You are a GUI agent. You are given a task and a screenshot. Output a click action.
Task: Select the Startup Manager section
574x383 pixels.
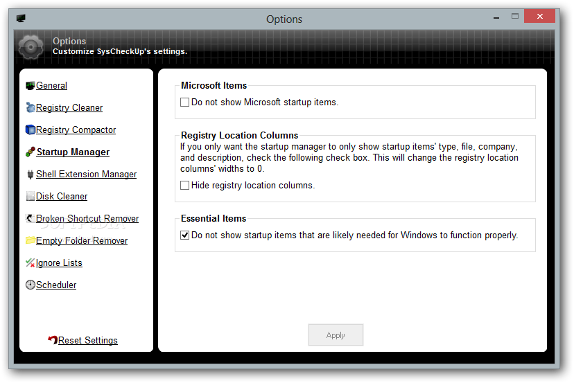(x=73, y=152)
